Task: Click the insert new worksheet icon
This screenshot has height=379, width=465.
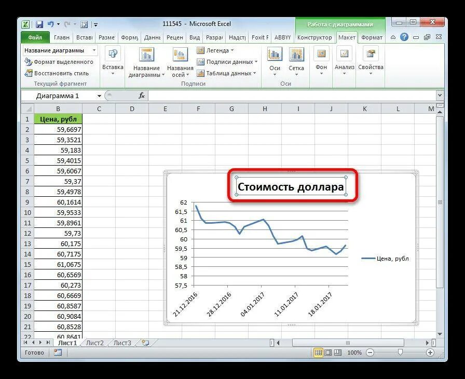Action: coord(145,343)
